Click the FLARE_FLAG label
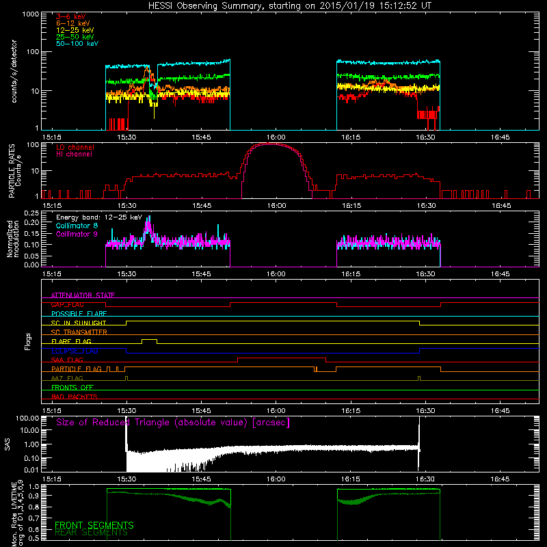Viewport: 547px width, 547px height. (x=71, y=341)
